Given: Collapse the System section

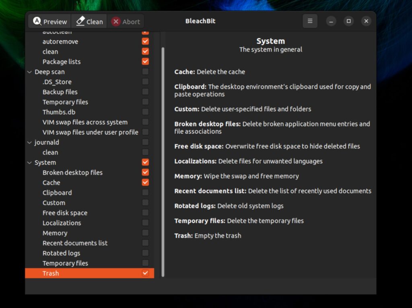Looking at the screenshot, I should coord(29,162).
